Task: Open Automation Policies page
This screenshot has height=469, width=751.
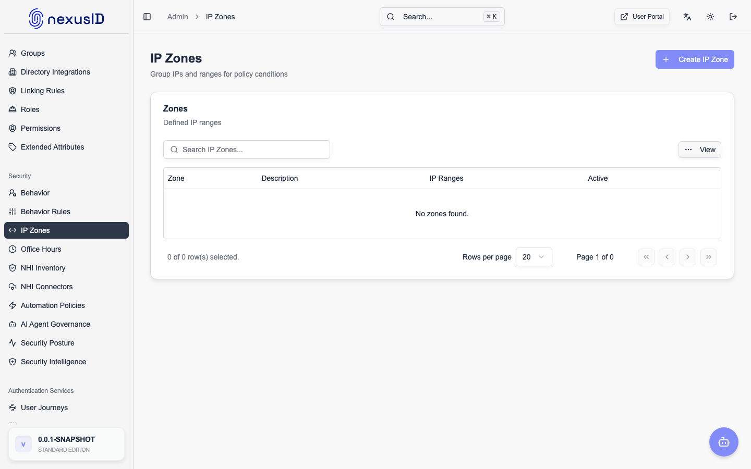Action: [66, 305]
